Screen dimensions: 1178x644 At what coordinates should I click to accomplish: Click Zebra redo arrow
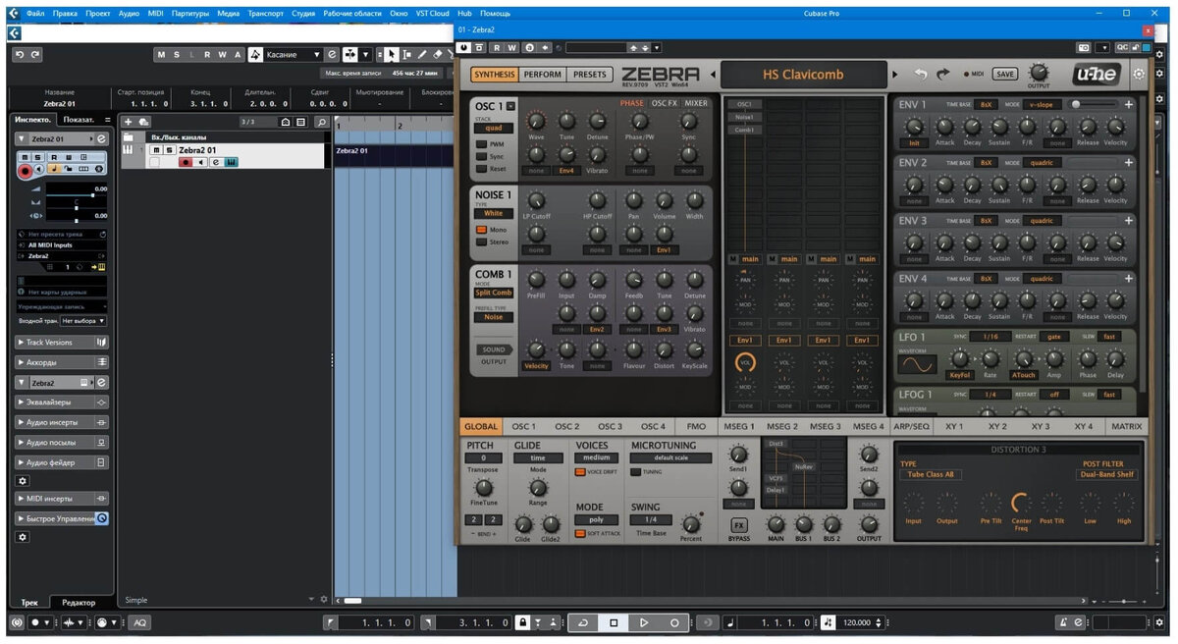(x=943, y=74)
